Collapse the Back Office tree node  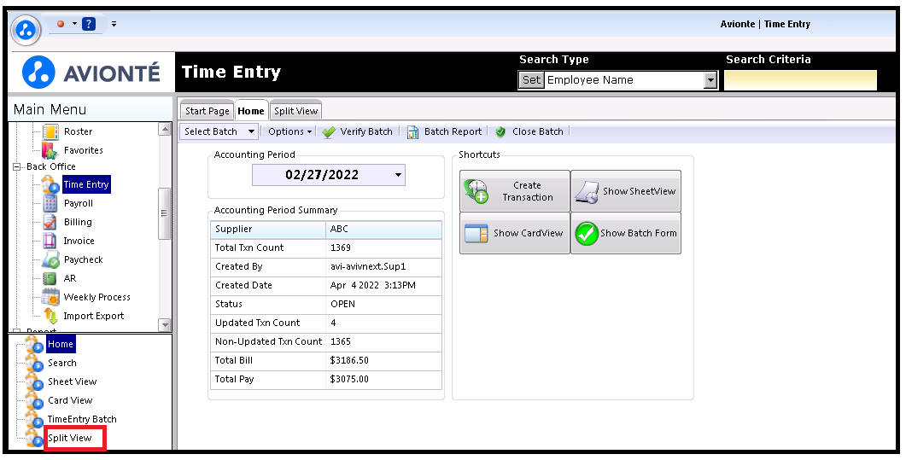tap(17, 166)
